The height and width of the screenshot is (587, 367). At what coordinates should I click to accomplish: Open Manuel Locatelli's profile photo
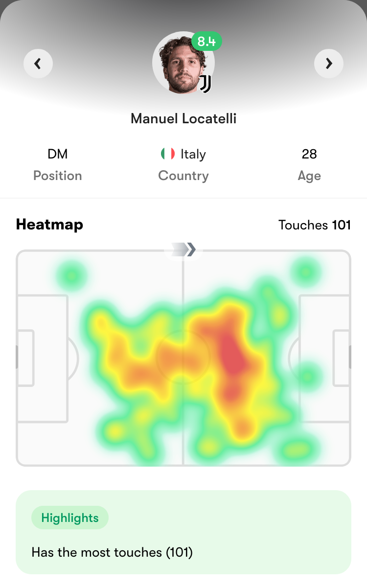coord(183,63)
